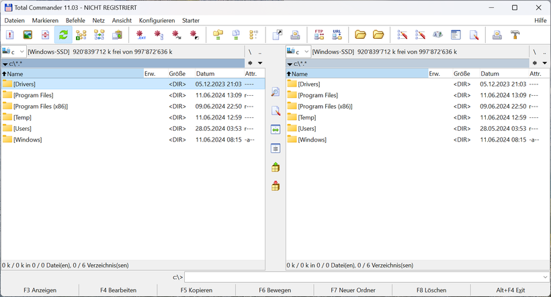Expand the command line history dropdown
This screenshot has width=551, height=297.
(x=545, y=278)
